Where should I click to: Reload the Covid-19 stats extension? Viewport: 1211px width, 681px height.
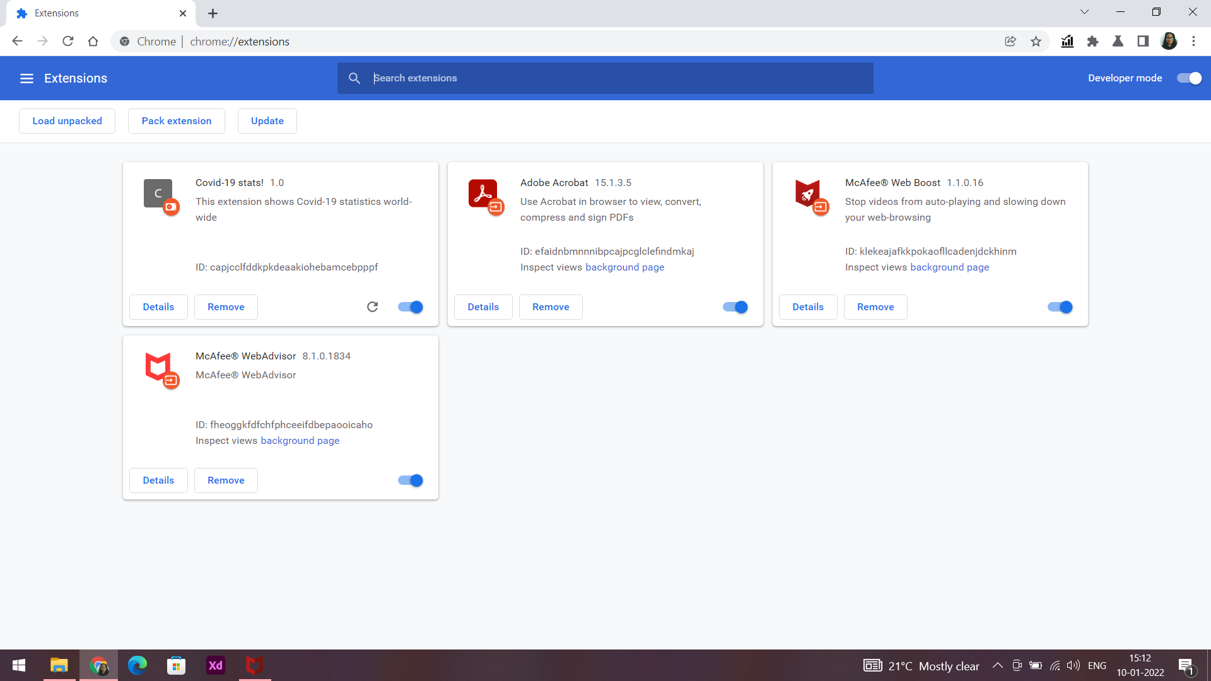(372, 307)
